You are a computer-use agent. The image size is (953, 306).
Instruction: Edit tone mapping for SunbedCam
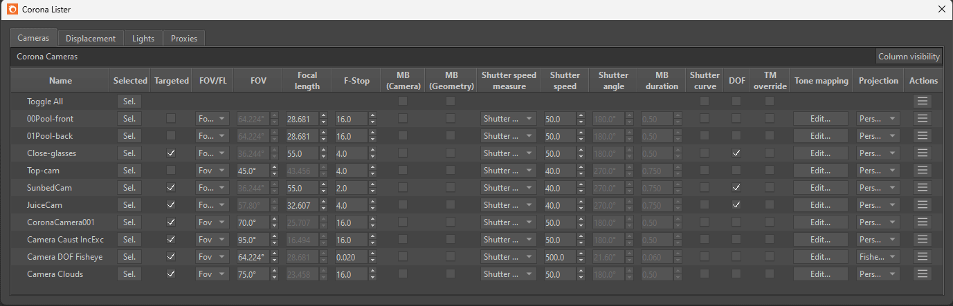tap(820, 188)
